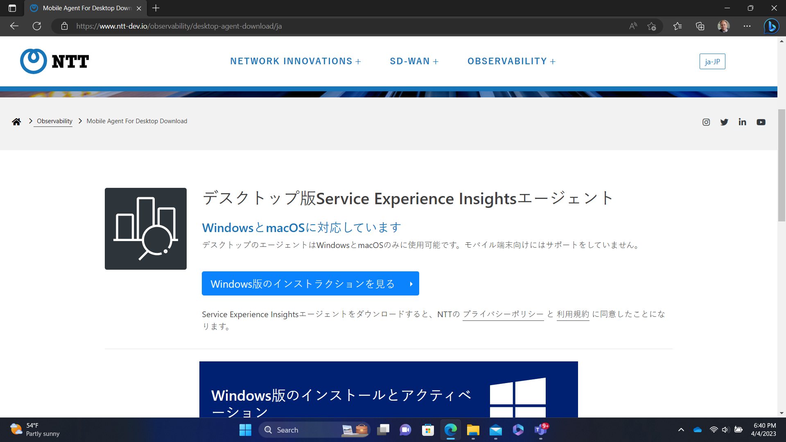Open Edge Settings and more menu

(x=747, y=26)
